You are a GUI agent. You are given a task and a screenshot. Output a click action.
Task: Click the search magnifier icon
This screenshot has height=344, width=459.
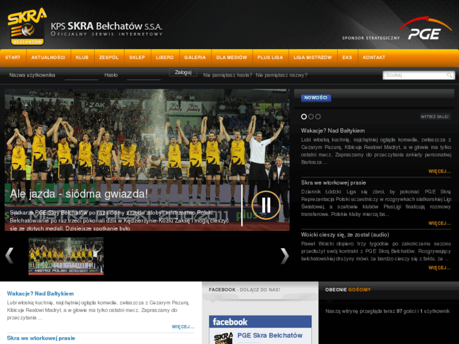point(449,75)
